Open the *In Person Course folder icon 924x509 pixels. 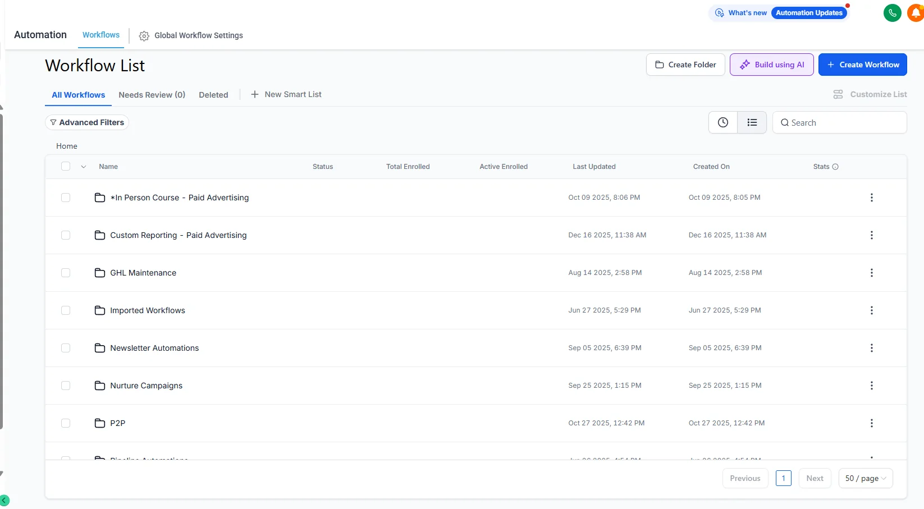(100, 198)
